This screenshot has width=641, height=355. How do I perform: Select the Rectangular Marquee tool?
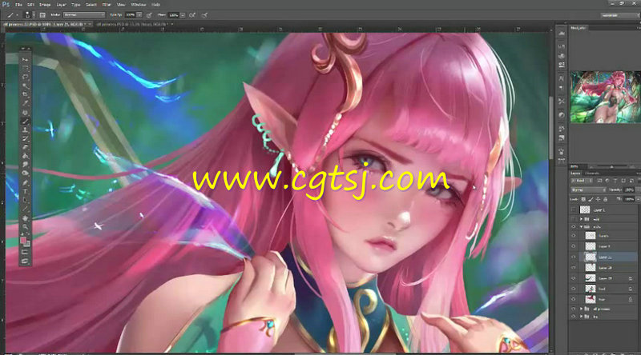click(x=26, y=68)
